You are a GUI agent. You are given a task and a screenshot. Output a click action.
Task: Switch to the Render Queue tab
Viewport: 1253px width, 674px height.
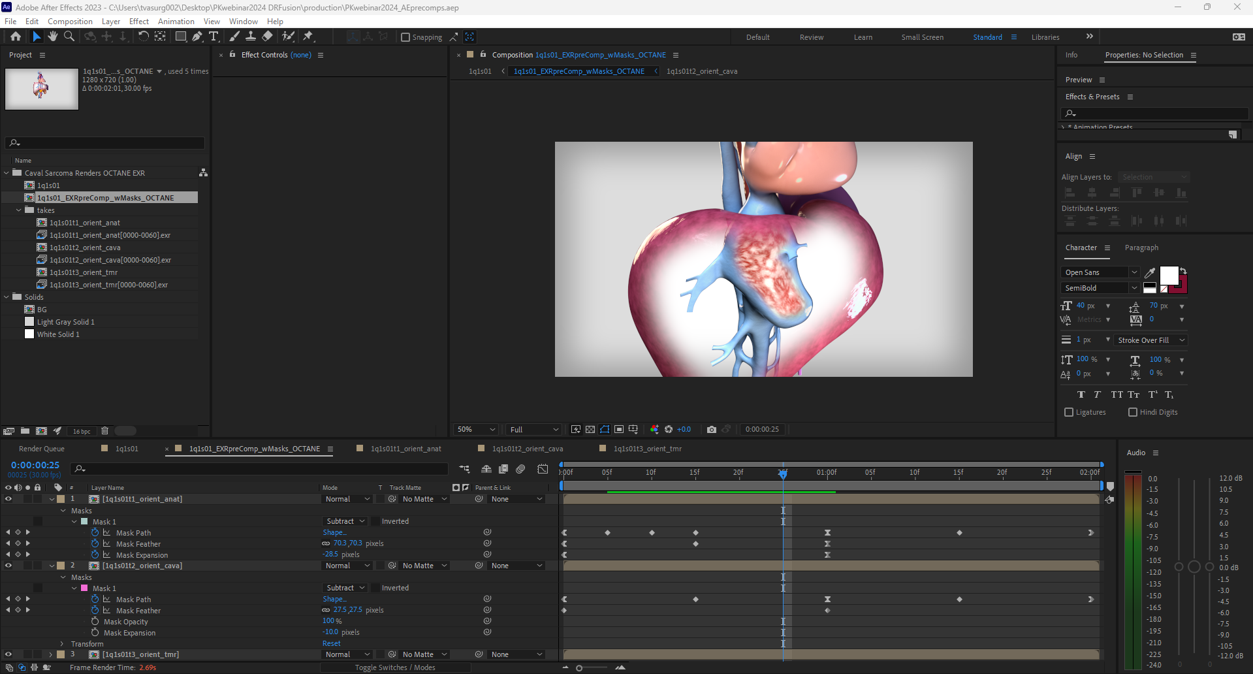point(42,449)
